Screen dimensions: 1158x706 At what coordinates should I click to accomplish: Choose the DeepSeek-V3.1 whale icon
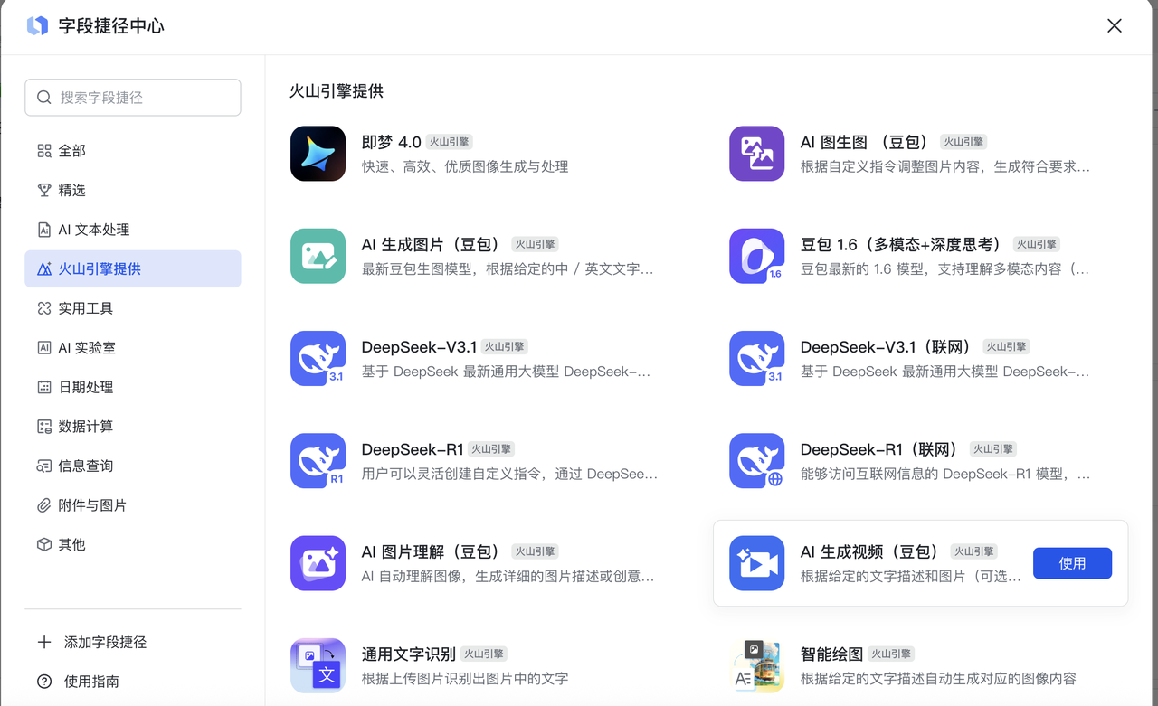click(318, 358)
